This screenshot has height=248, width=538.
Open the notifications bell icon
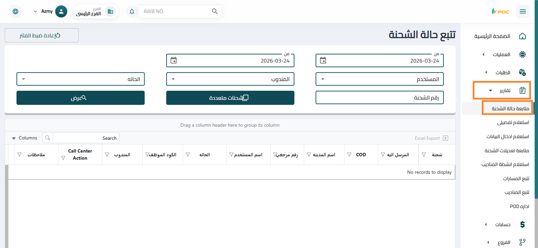132,11
